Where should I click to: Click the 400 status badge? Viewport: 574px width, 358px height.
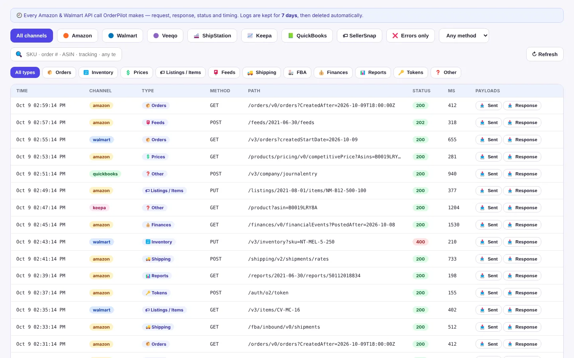coord(421,242)
